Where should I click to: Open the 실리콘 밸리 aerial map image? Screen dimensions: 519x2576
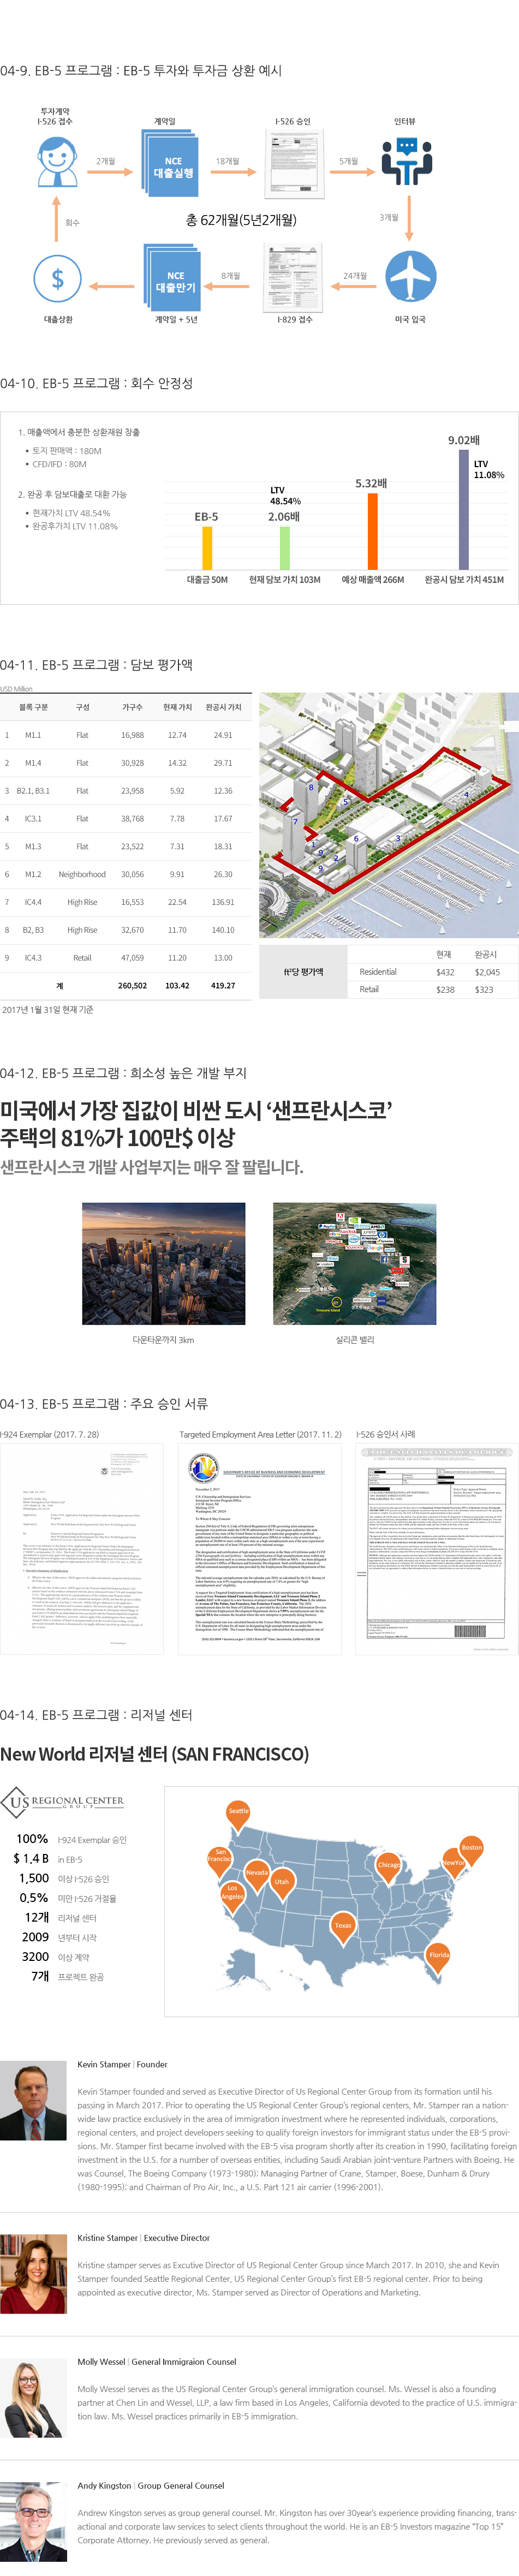tap(354, 1264)
